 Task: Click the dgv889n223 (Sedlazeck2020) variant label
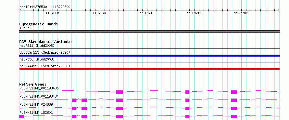tap(45, 52)
